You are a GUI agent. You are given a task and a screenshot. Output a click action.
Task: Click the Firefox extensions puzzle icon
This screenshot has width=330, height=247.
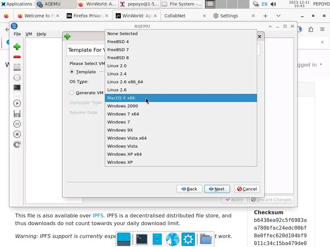[311, 29]
